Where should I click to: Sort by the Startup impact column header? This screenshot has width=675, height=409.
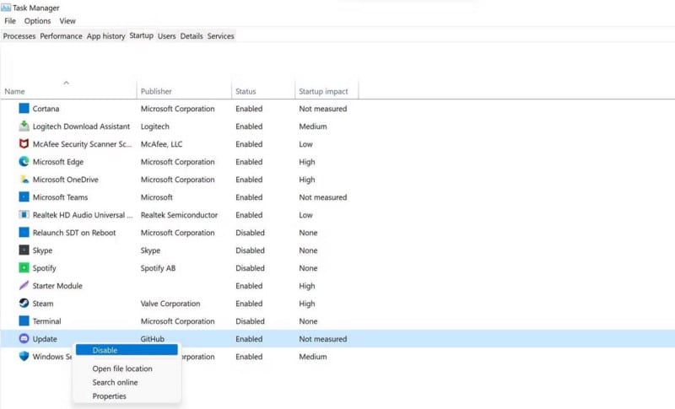323,91
